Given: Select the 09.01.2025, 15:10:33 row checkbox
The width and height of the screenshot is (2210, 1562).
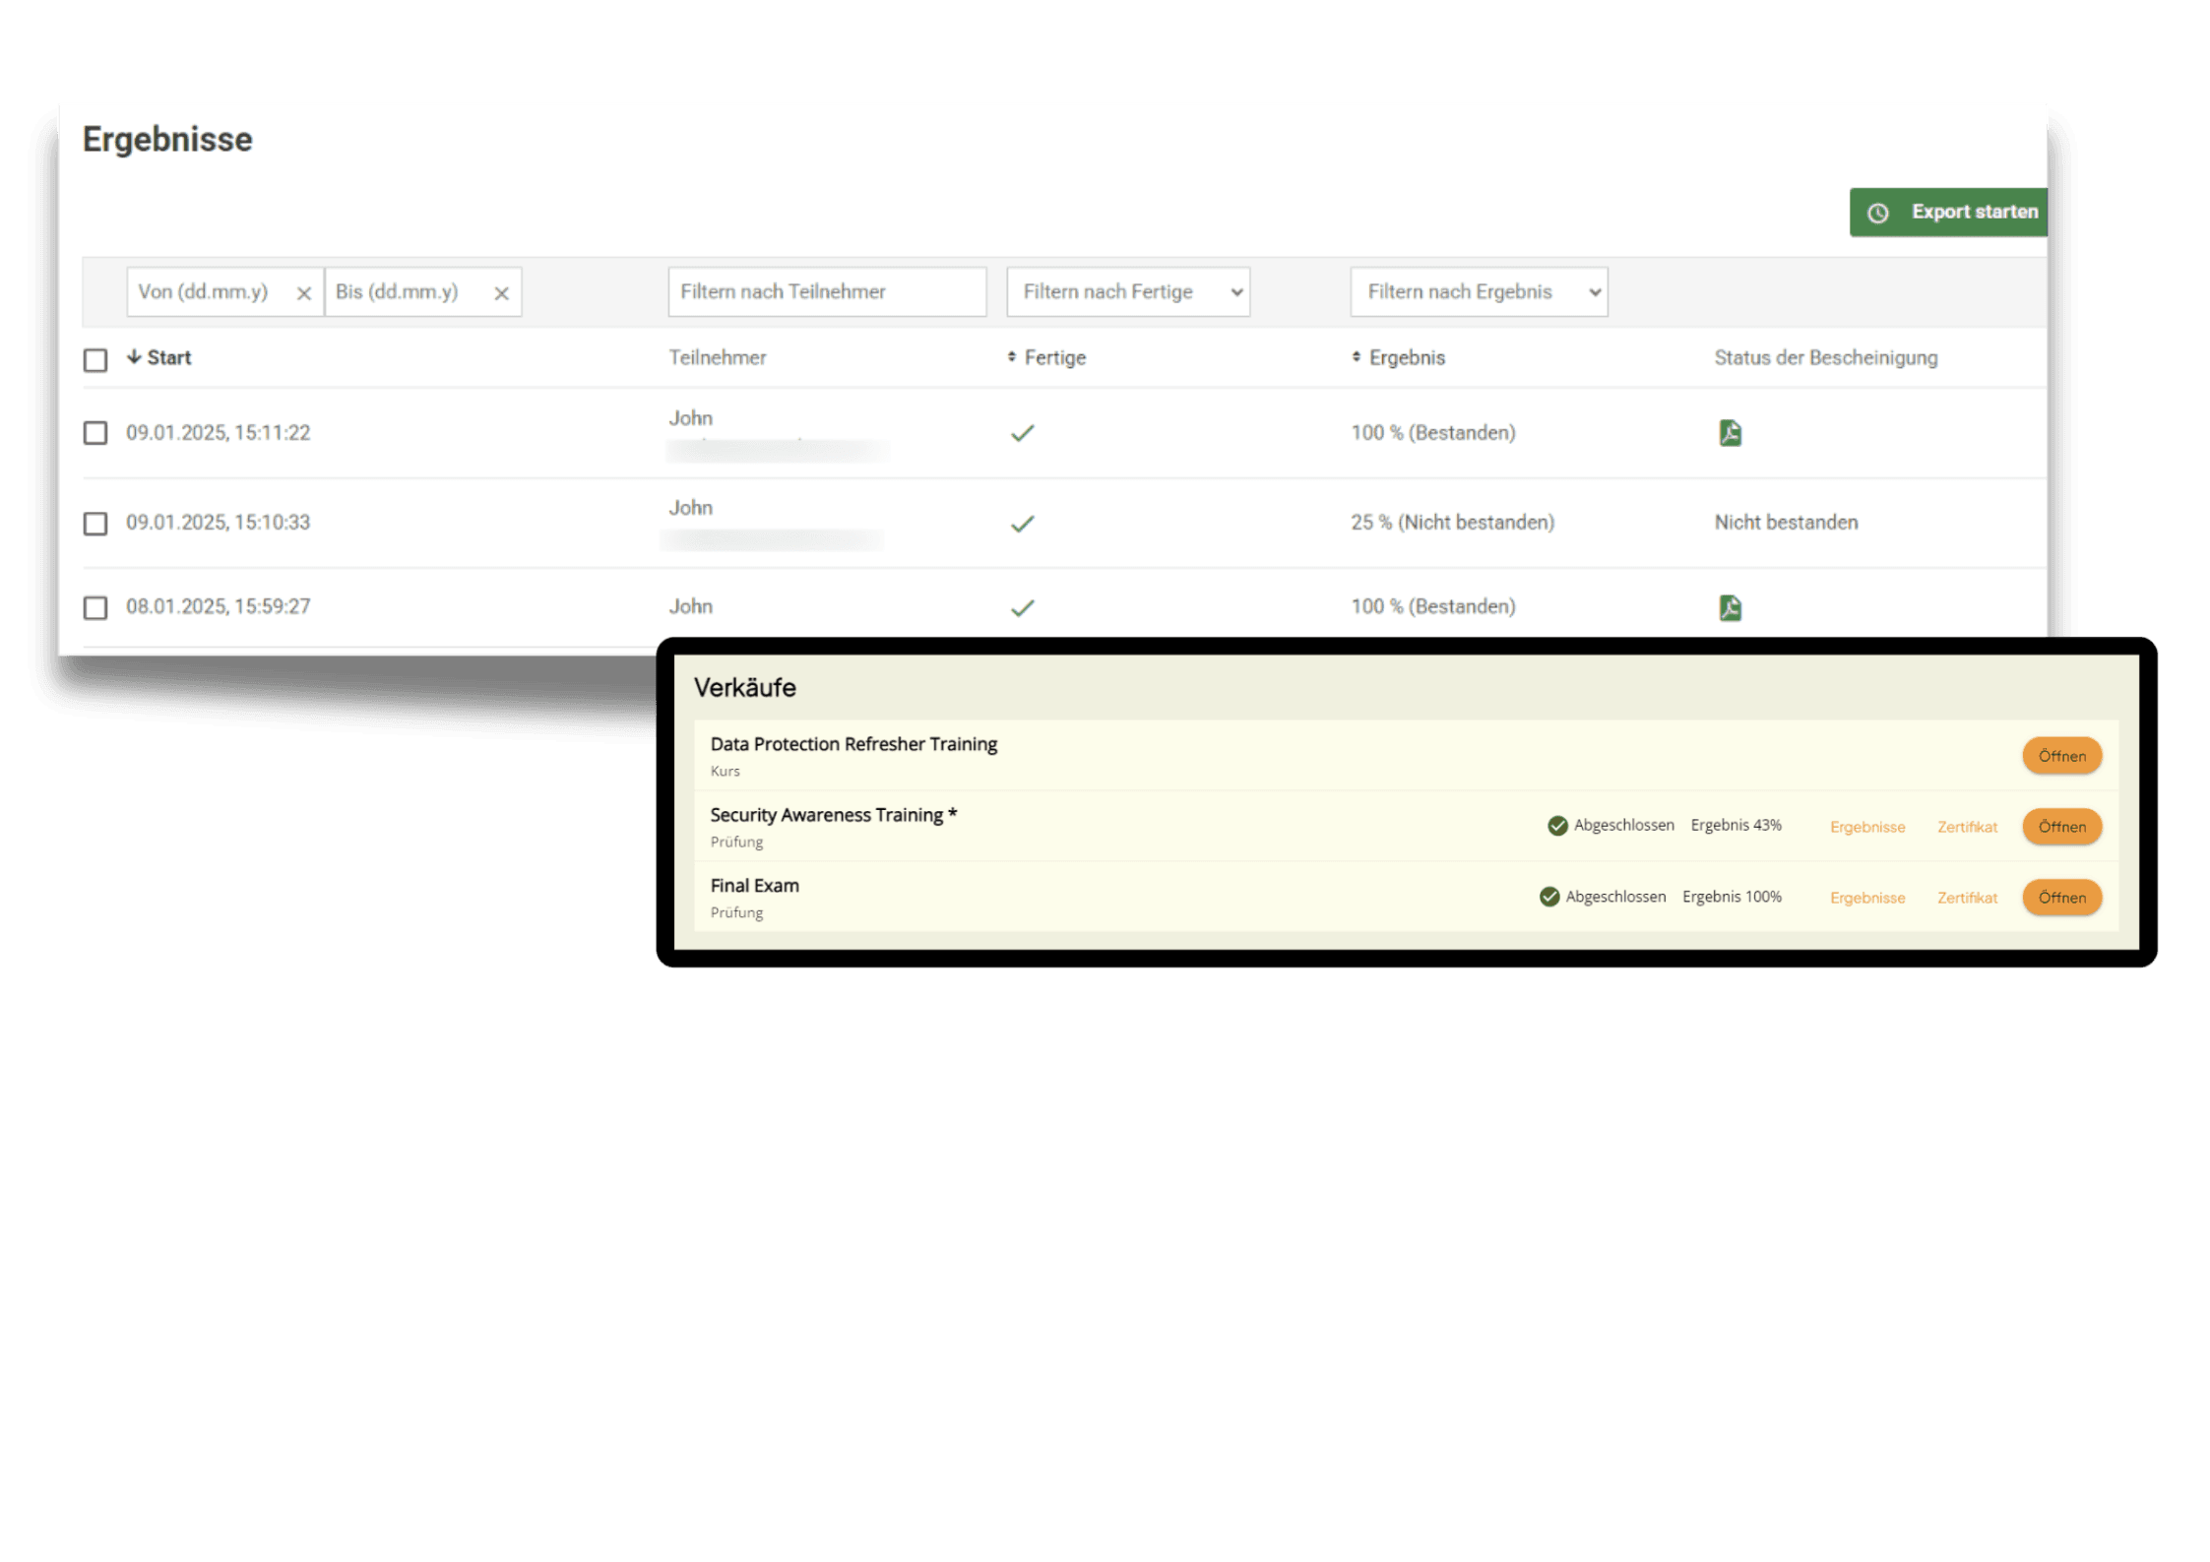Looking at the screenshot, I should (x=95, y=523).
